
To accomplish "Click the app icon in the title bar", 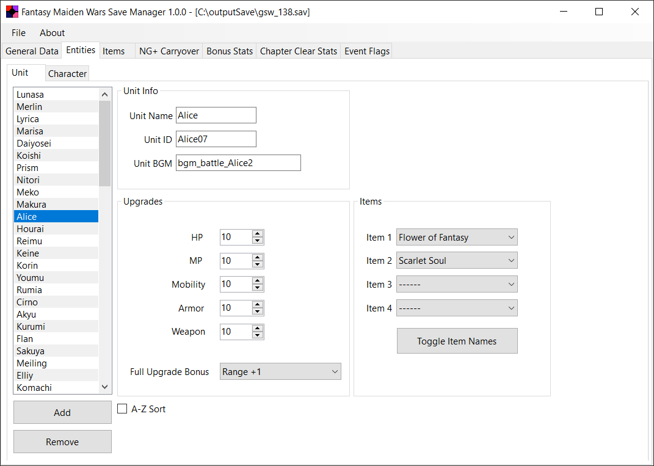I will click(x=12, y=12).
